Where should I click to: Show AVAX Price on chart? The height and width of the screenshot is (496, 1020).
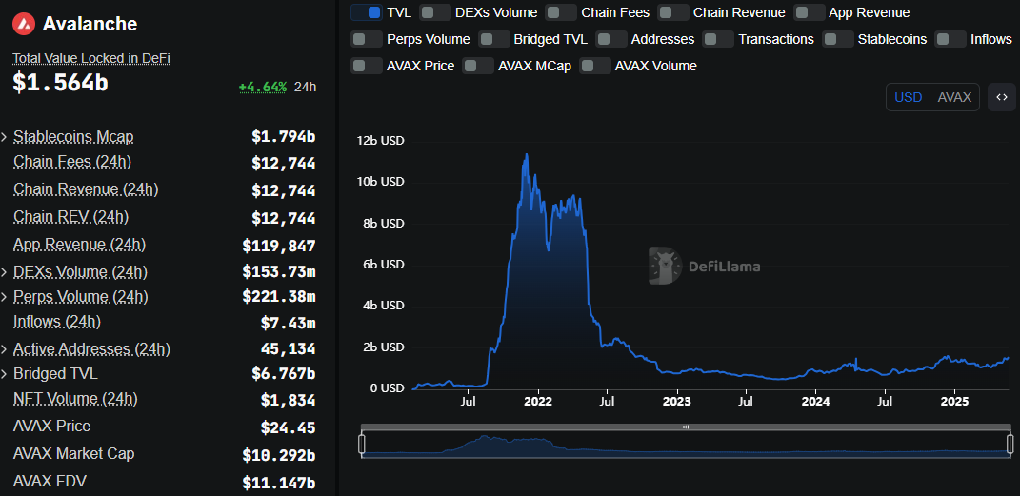367,66
